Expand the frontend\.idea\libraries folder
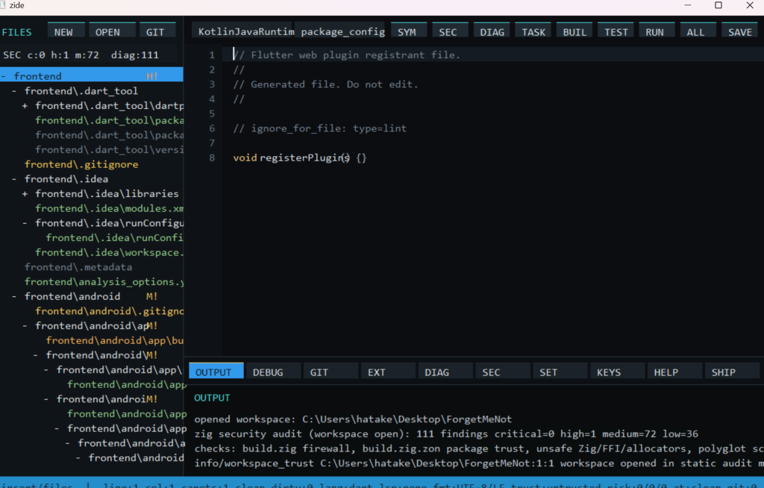 coord(25,194)
